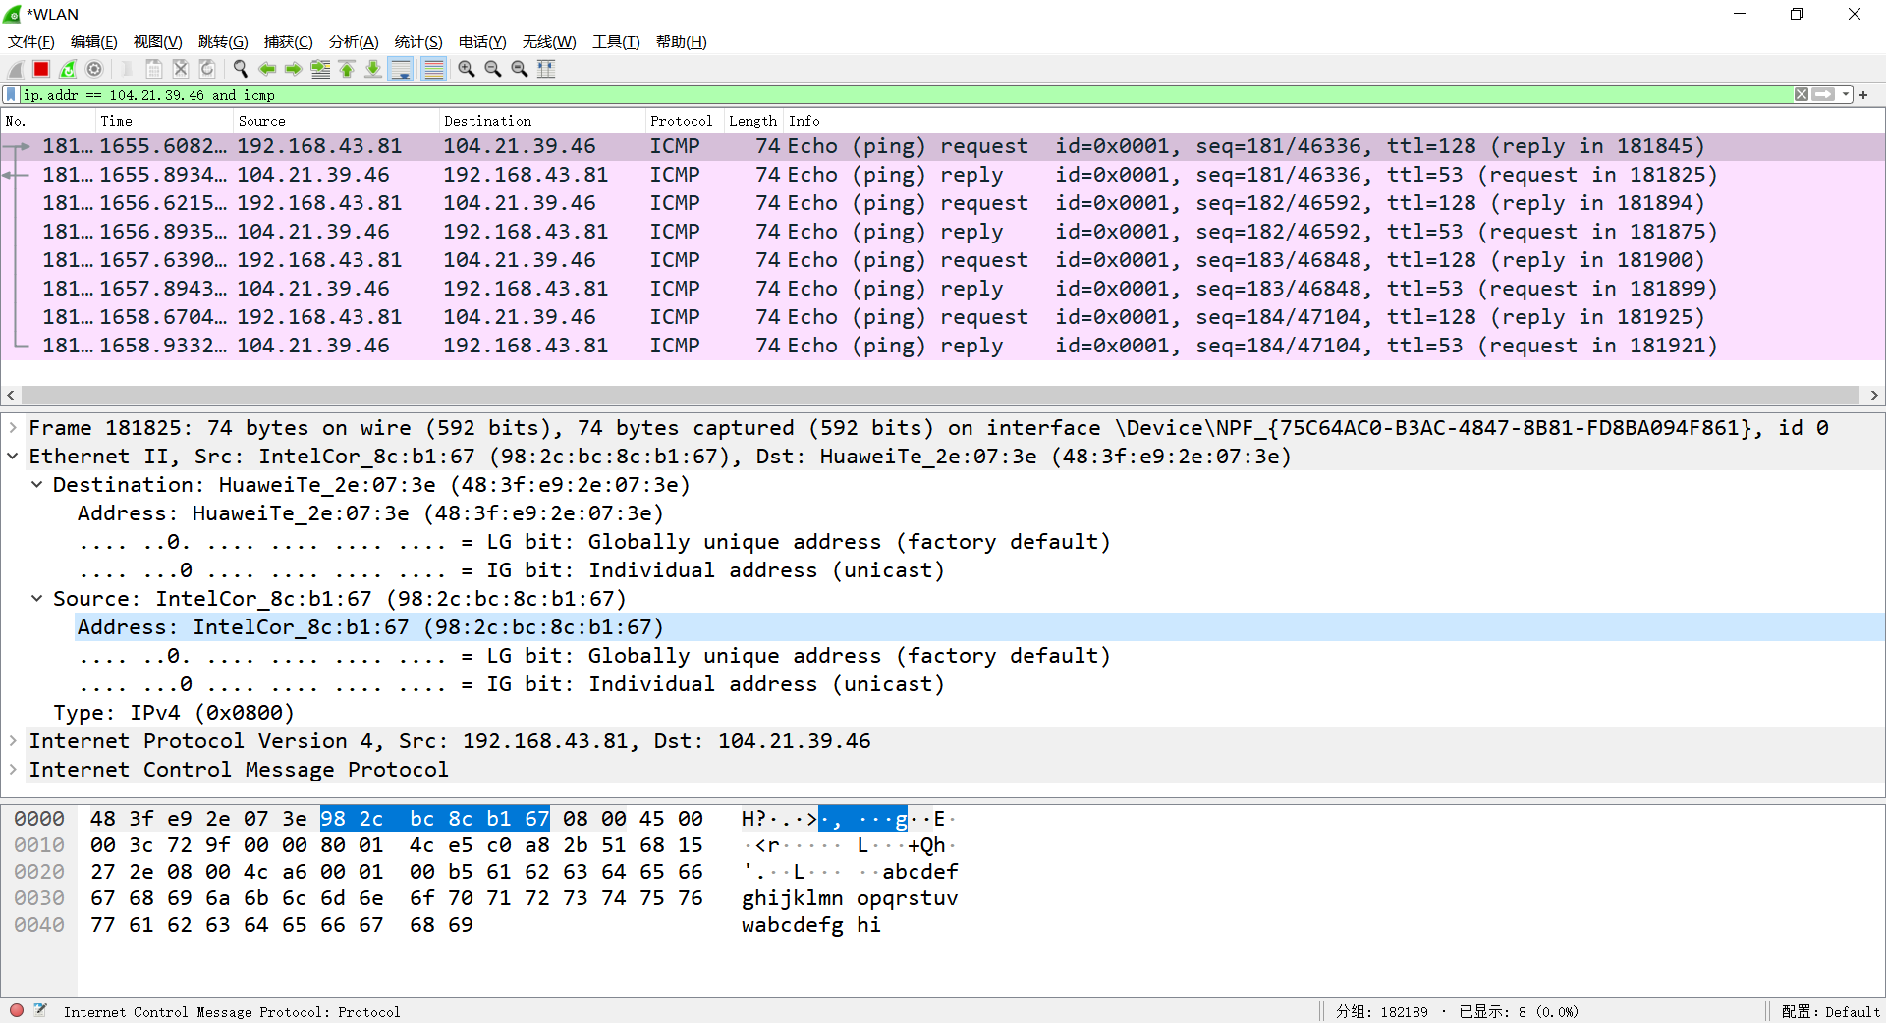
Task: Open the 统计(S) menu
Action: pyautogui.click(x=418, y=42)
